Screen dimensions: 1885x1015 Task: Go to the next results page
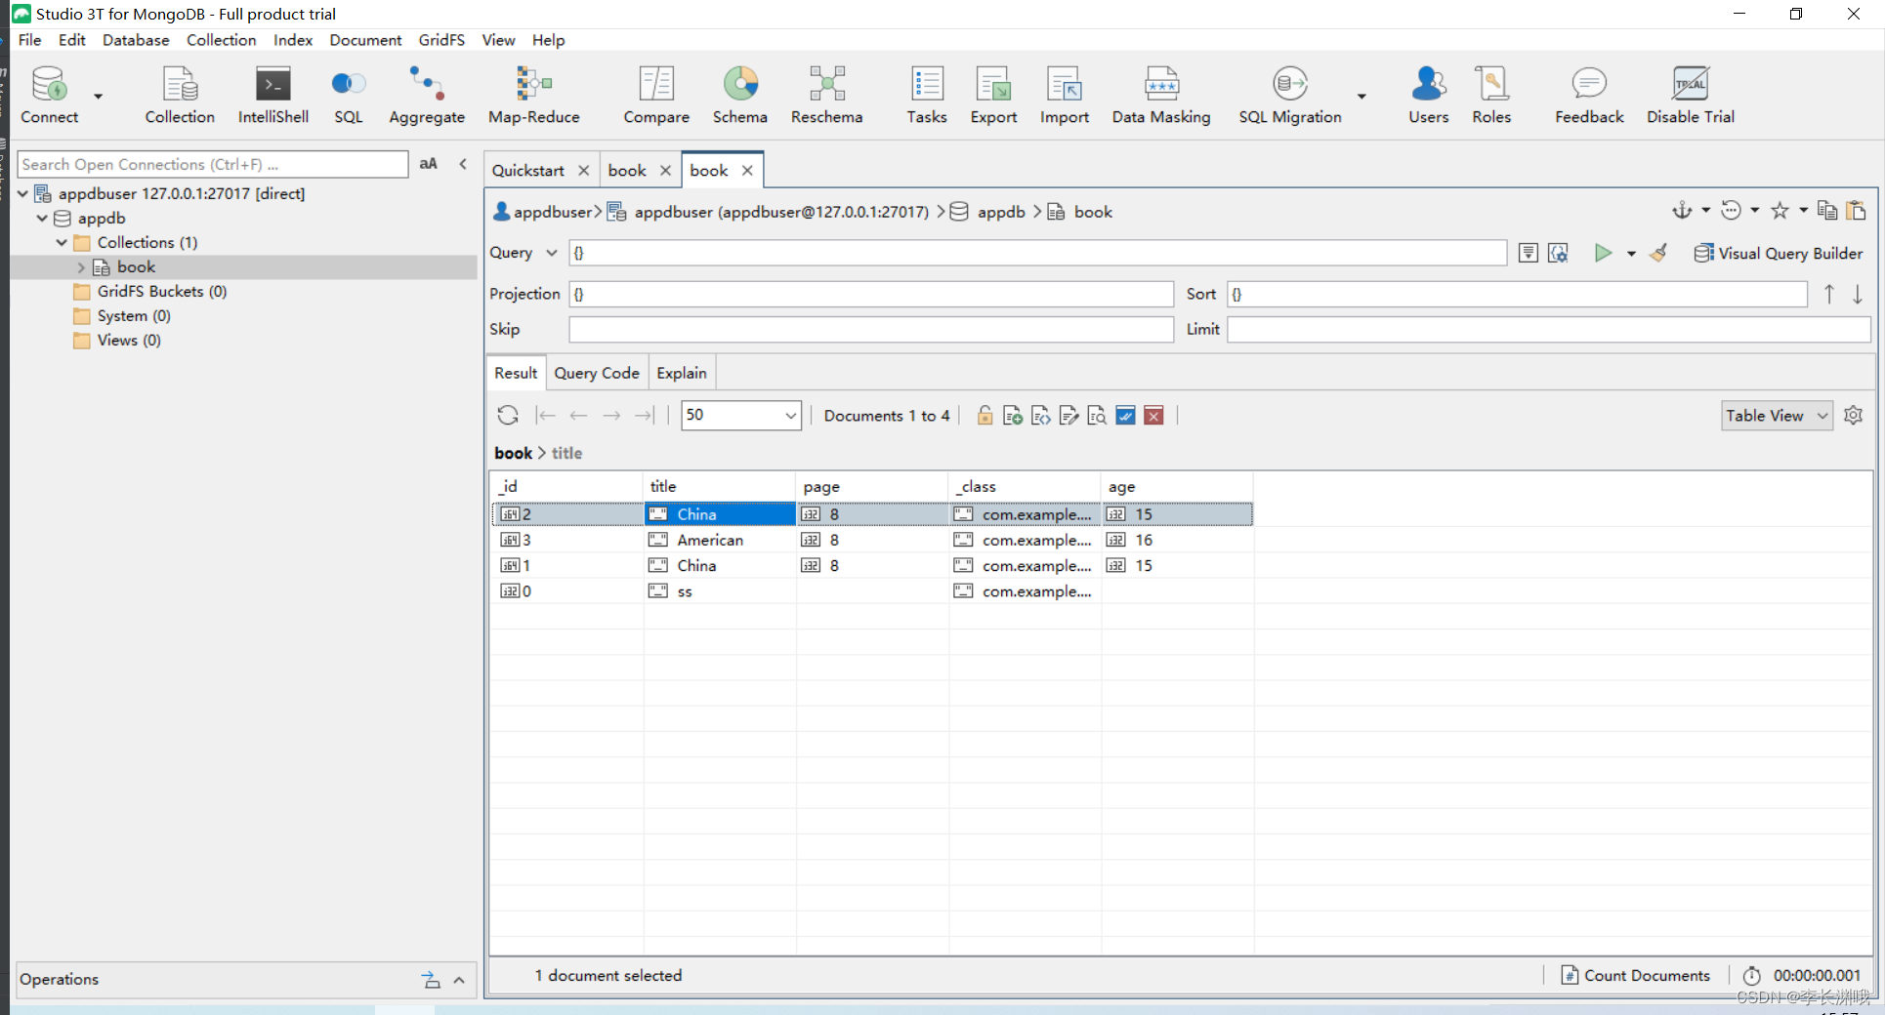611,416
